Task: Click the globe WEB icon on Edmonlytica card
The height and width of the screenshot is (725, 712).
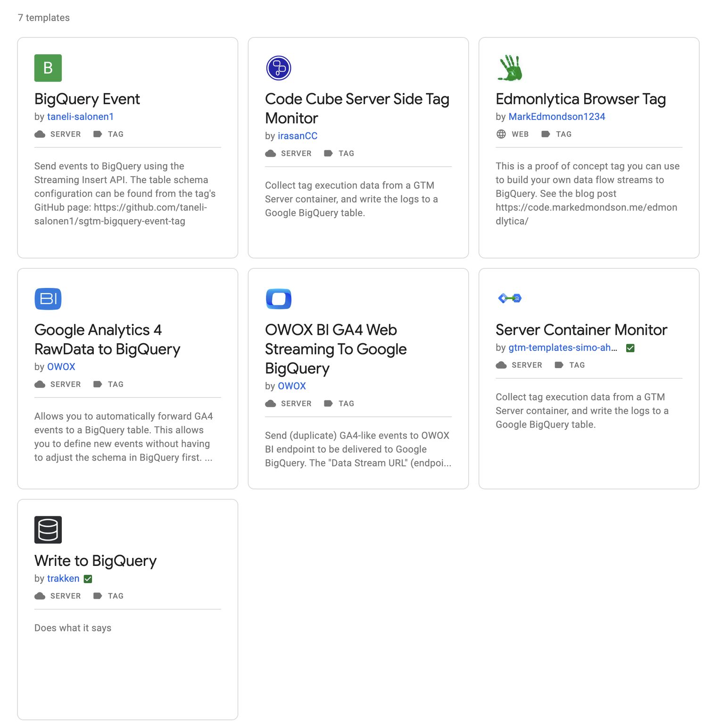Action: point(501,134)
